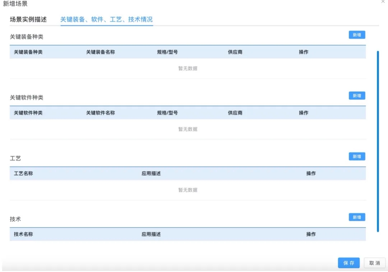The image size is (388, 272).
Task: Select the 关键装备、软件、工艺、技术情况 tab
Action: pyautogui.click(x=106, y=19)
